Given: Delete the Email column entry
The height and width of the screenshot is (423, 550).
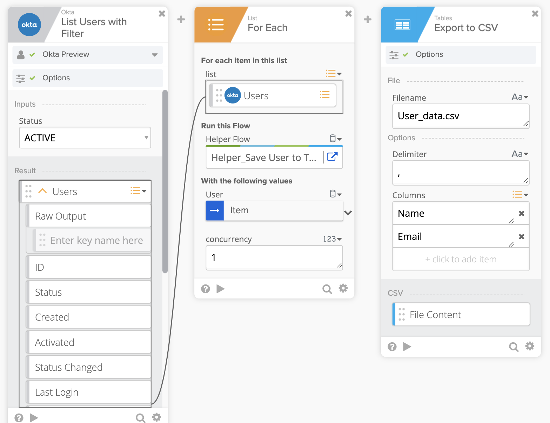Looking at the screenshot, I should 522,236.
